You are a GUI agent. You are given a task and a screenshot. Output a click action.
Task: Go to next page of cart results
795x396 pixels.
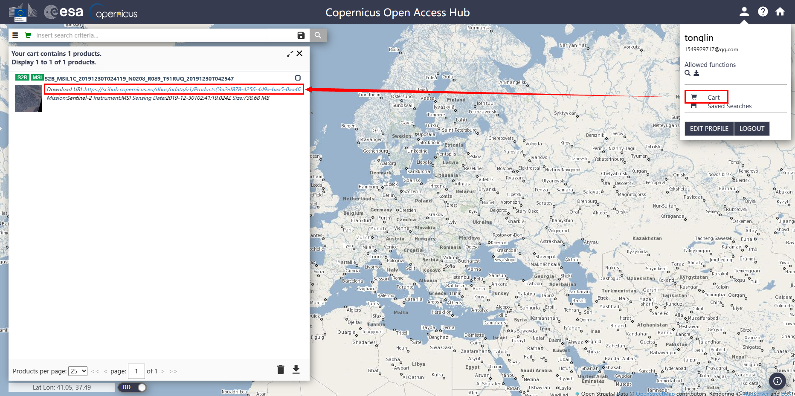coord(163,372)
